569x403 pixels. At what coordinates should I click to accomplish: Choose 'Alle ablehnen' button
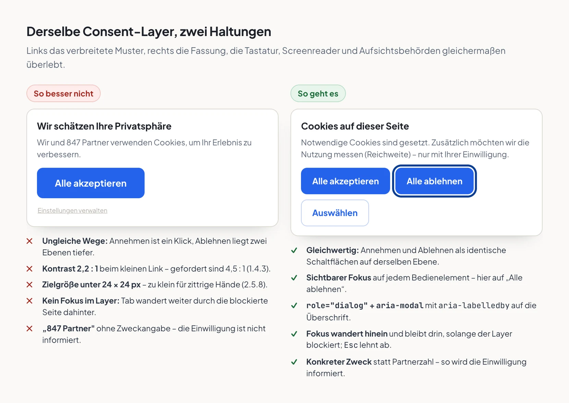[x=434, y=181]
